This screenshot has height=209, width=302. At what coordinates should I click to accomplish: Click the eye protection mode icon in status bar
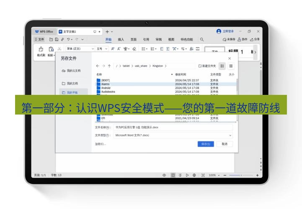(164, 175)
